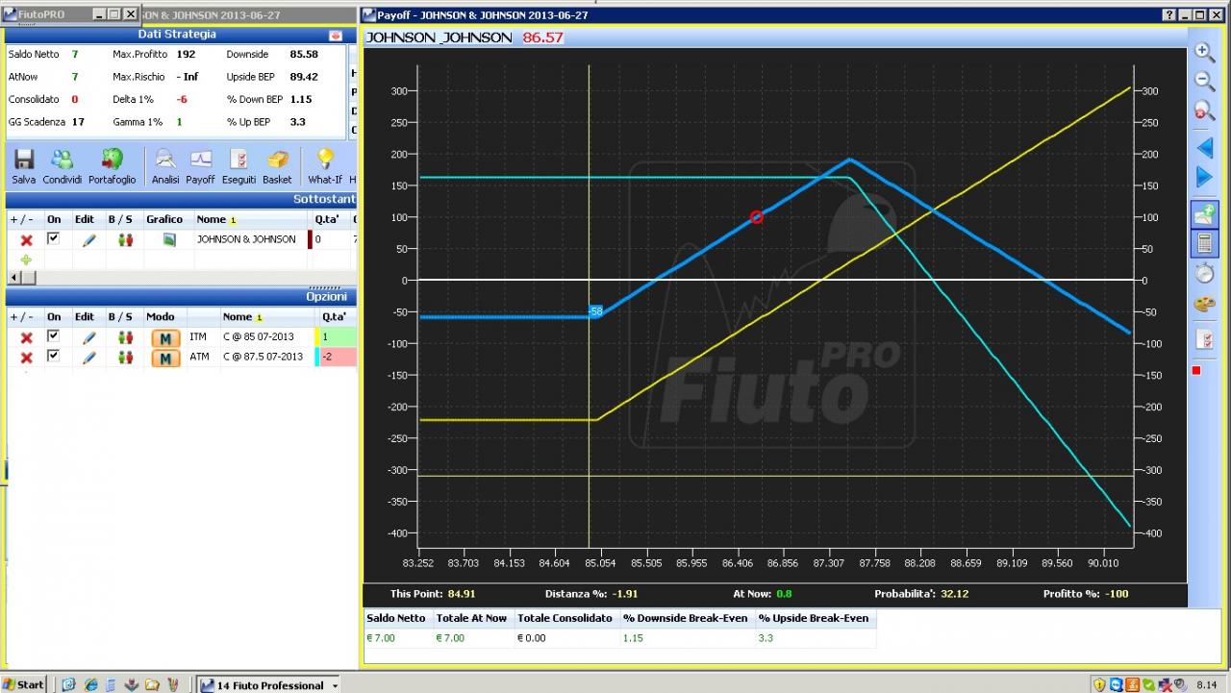Toggle On checkbox for C @ 87.5 07-2013 option
Viewport: 1231px width, 693px height.
54,356
